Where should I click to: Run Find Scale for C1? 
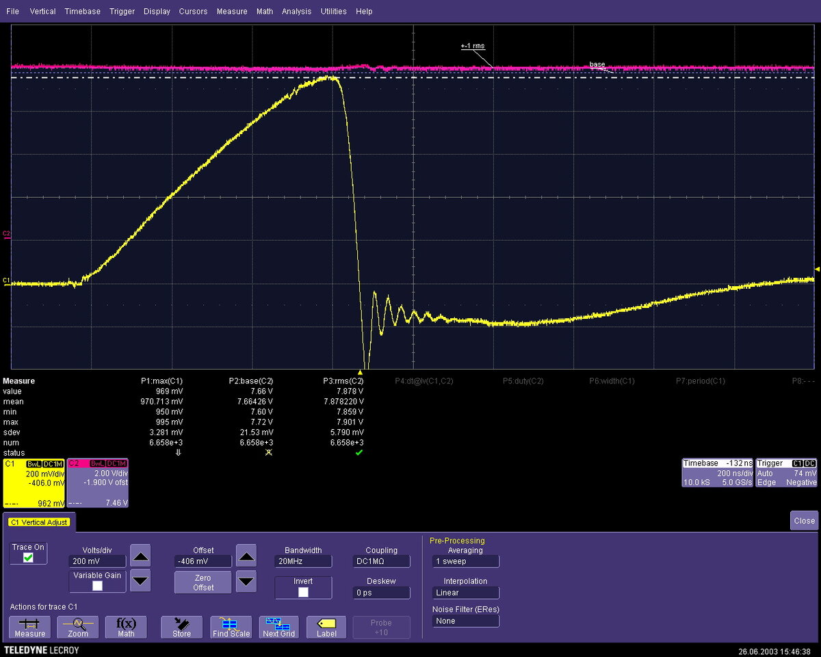pos(231,627)
